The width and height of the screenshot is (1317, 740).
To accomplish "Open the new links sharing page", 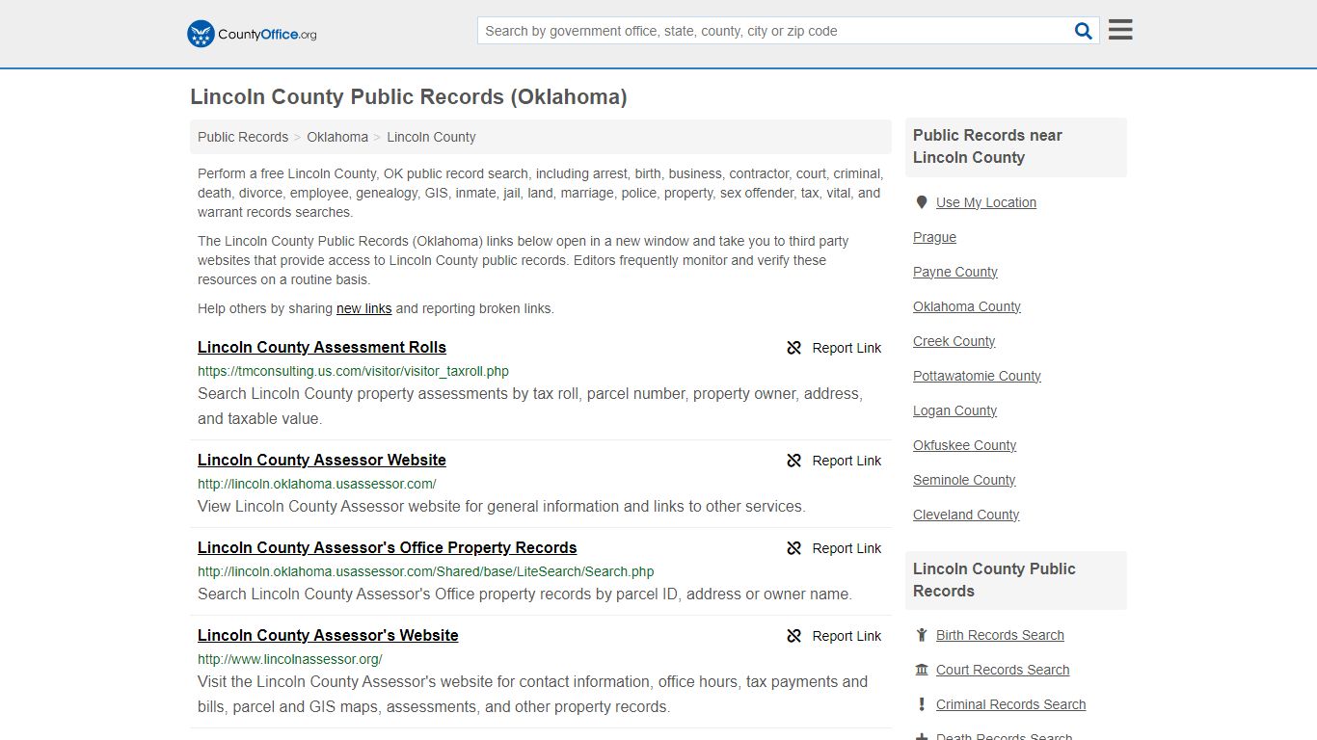I will tap(363, 308).
